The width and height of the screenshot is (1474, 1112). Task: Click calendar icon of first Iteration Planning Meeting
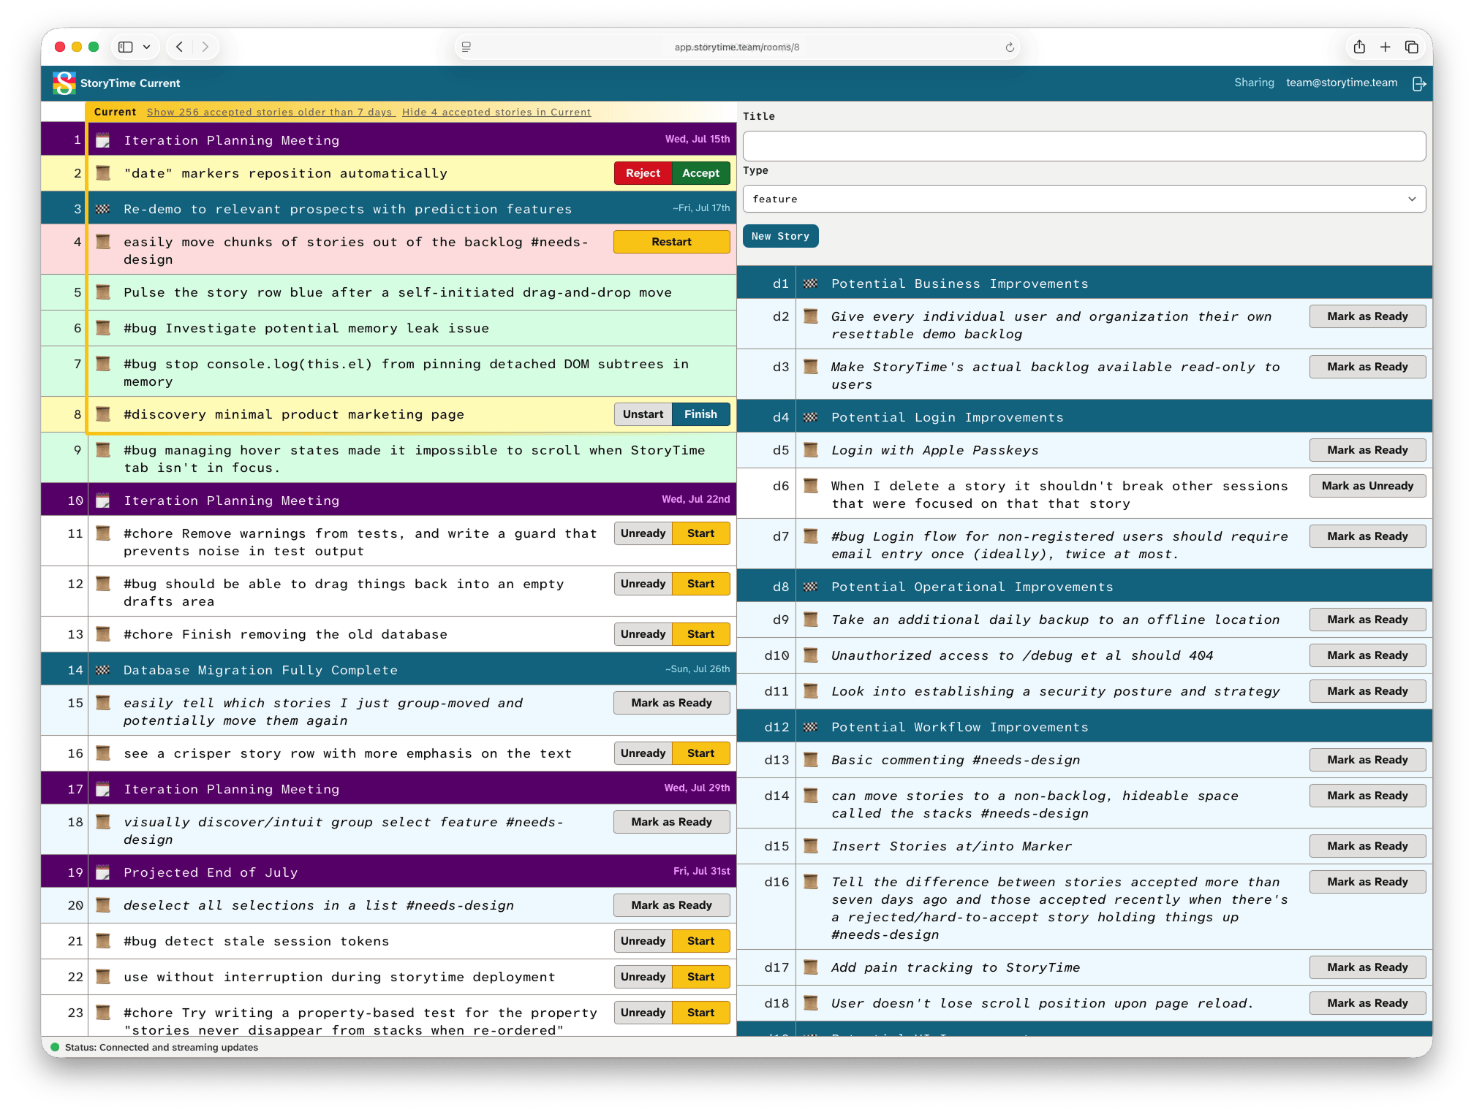[x=103, y=140]
